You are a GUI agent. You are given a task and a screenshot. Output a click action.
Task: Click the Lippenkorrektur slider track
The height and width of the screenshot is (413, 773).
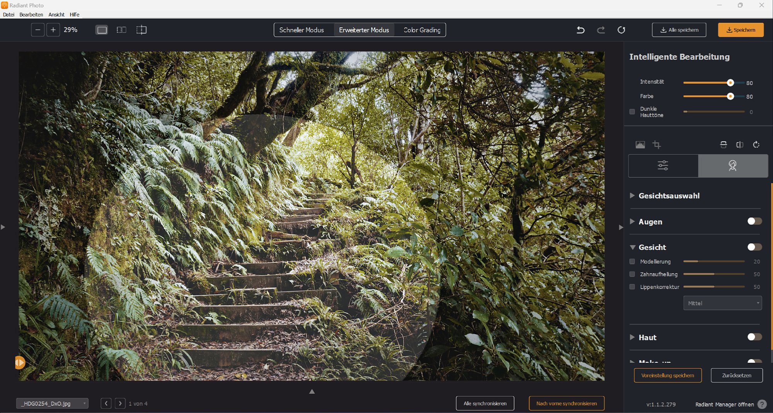pos(714,287)
